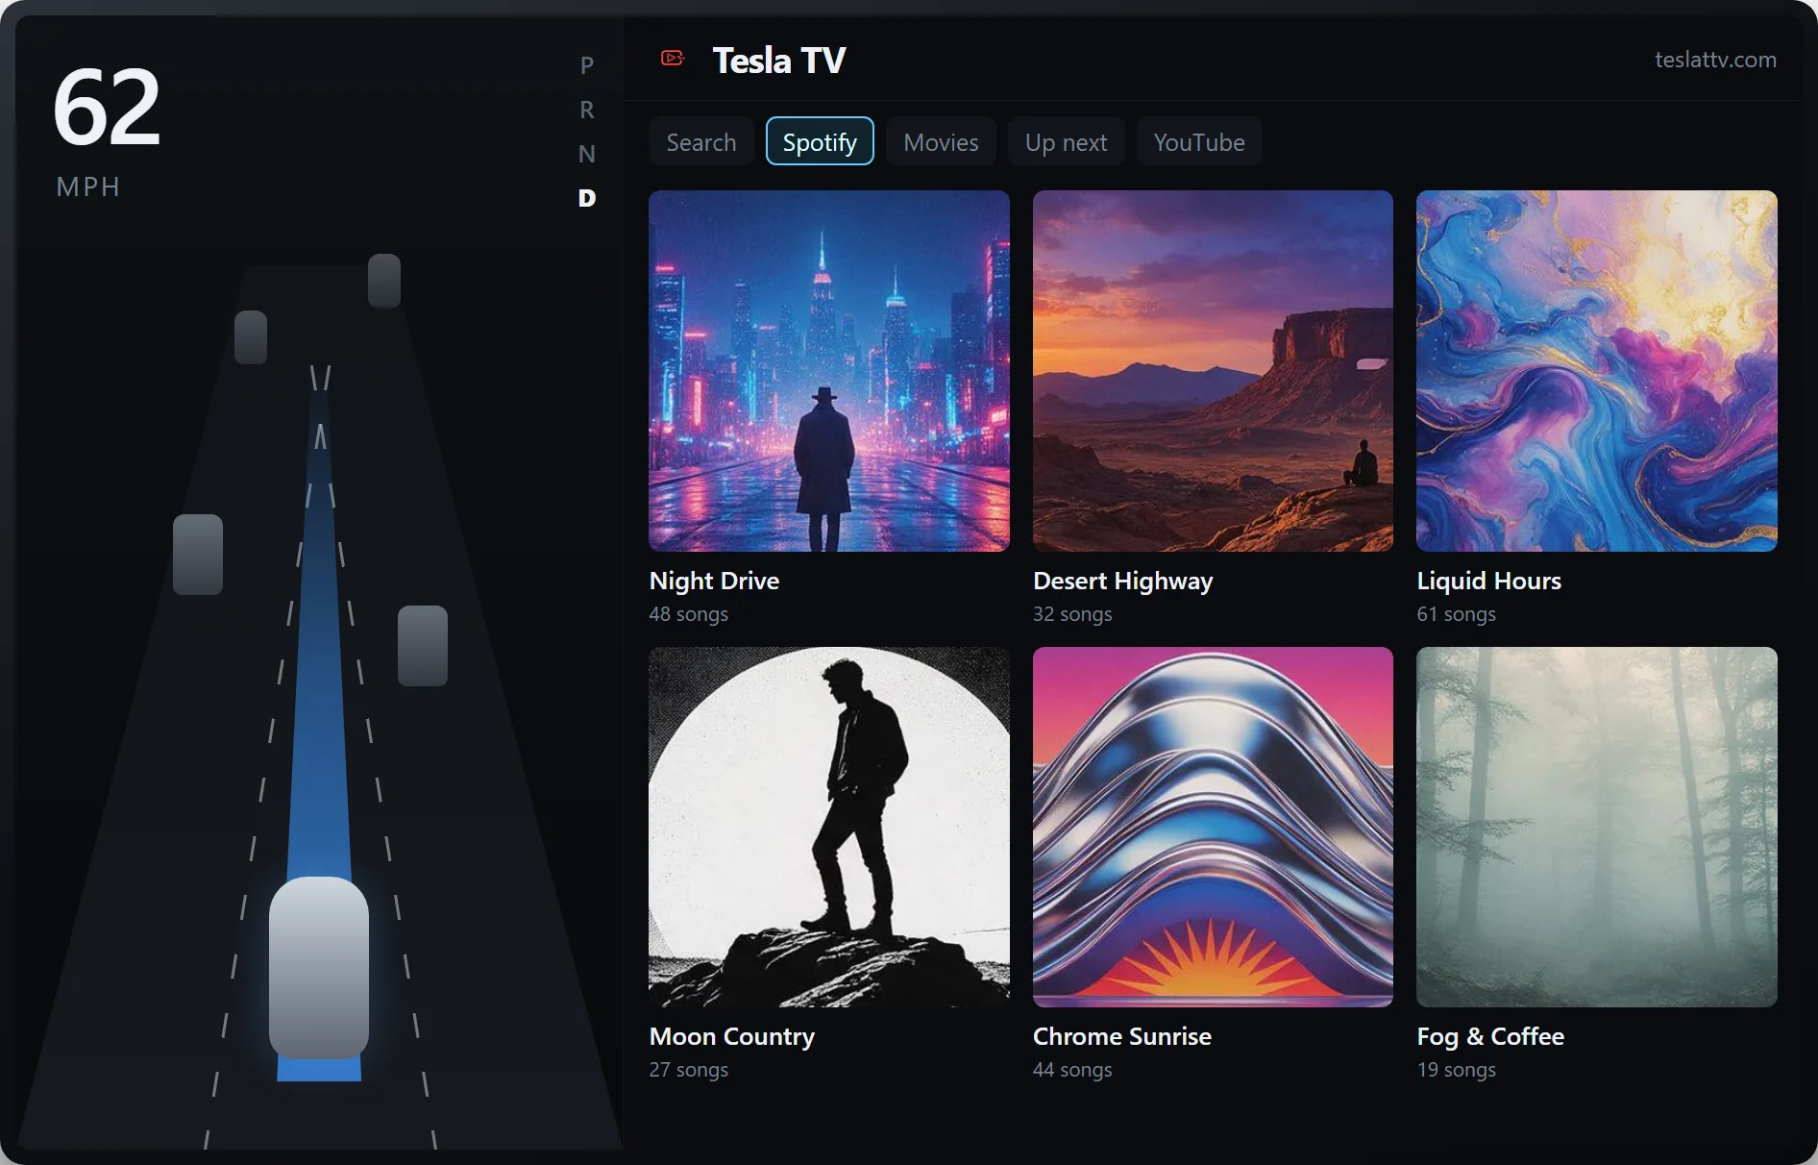The width and height of the screenshot is (1818, 1165).
Task: Open the Moon Country playlist cover
Action: [829, 827]
